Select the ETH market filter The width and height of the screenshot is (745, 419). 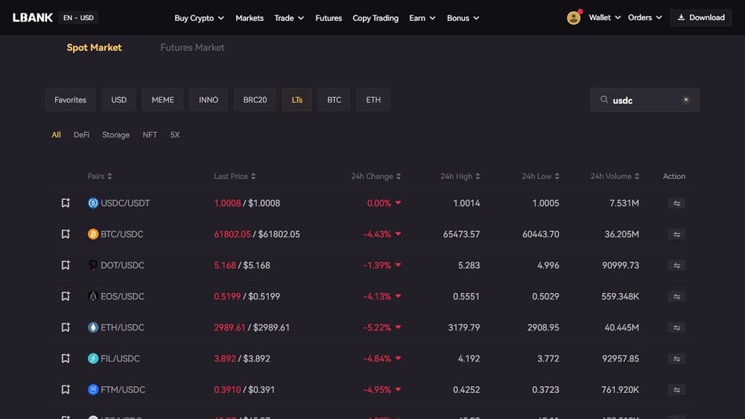tap(373, 100)
